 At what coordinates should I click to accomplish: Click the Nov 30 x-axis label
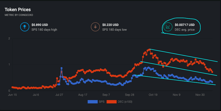pos(200,95)
